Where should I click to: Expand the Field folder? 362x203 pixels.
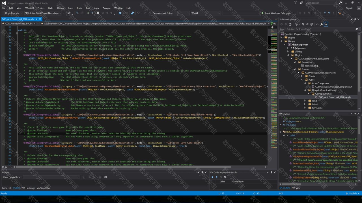tap(305, 101)
